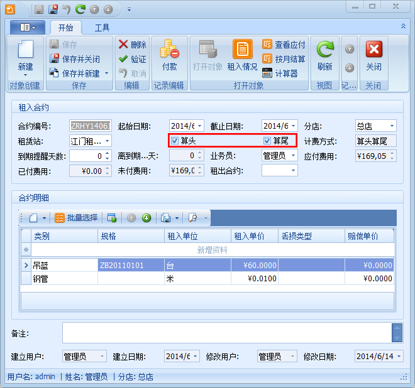Click the grid edit icon after 批量选择
The height and width of the screenshot is (388, 415).
point(112,218)
